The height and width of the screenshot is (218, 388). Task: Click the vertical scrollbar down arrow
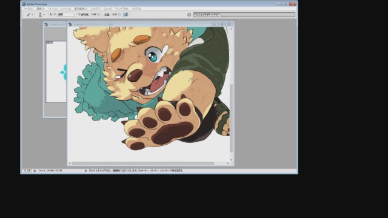click(x=232, y=160)
